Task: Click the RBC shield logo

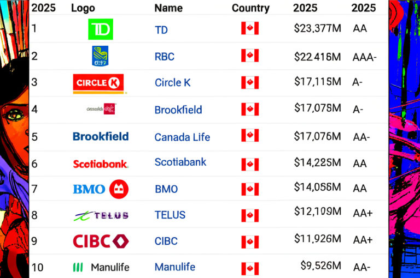Action: [100, 56]
